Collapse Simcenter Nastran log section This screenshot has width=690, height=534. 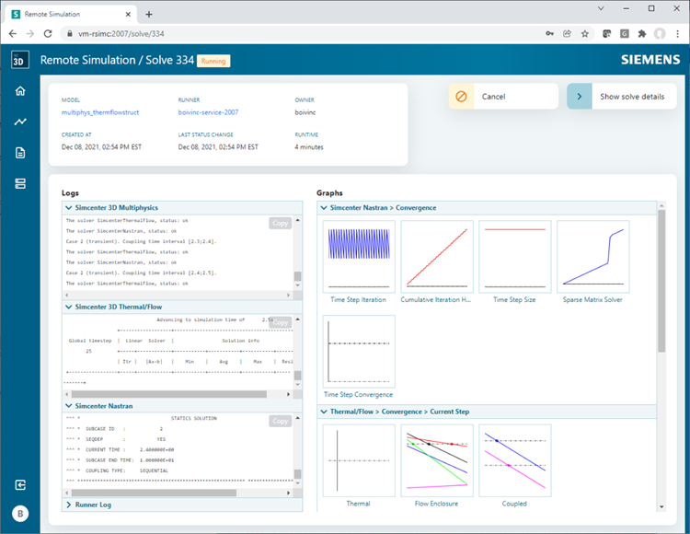coord(69,406)
